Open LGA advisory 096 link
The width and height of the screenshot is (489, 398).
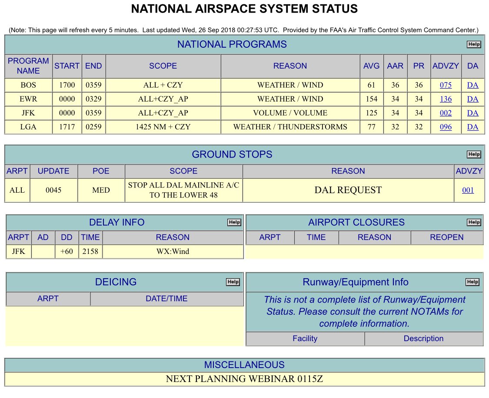click(x=446, y=127)
